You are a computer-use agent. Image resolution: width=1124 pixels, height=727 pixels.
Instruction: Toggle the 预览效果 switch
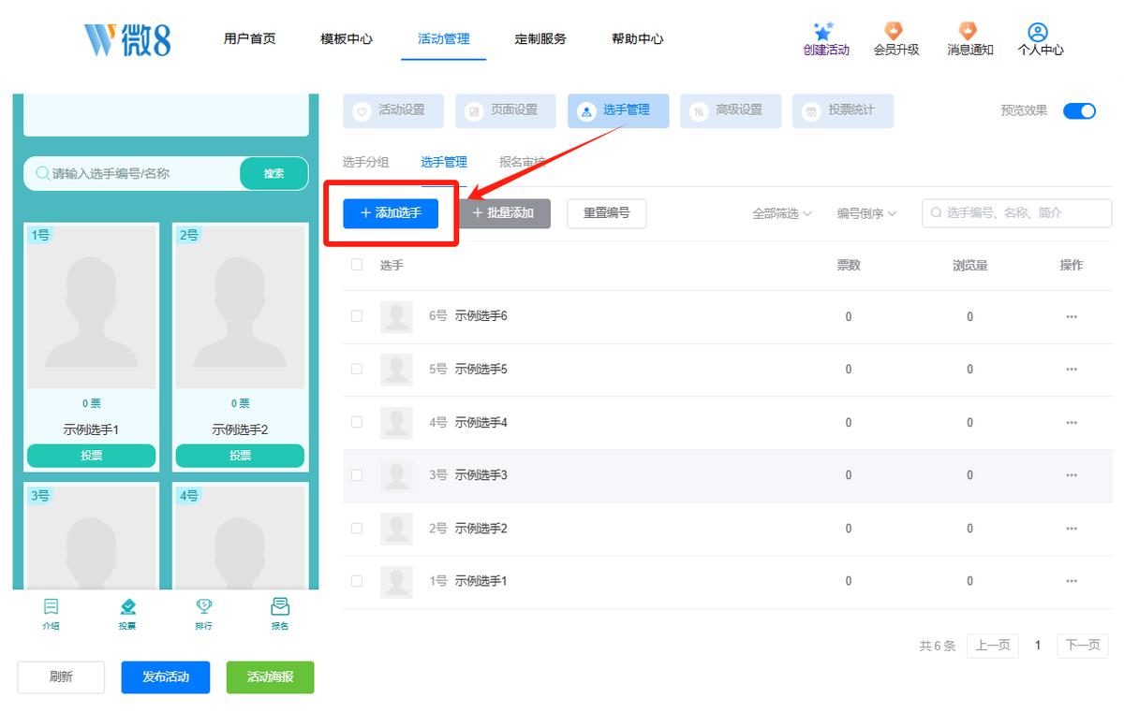pos(1079,110)
